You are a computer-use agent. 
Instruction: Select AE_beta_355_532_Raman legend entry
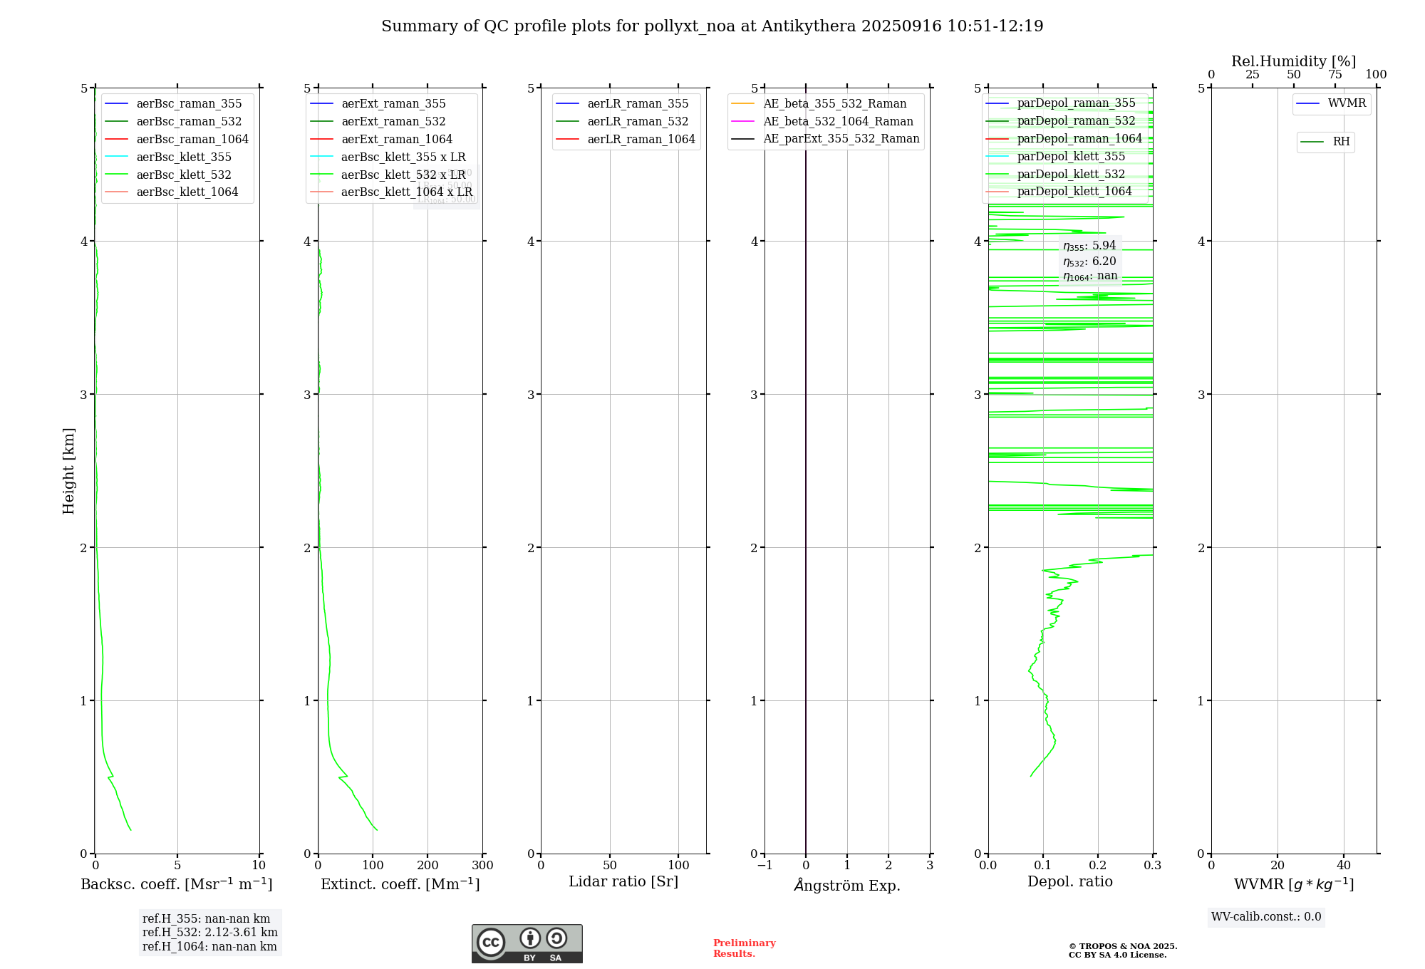click(819, 104)
